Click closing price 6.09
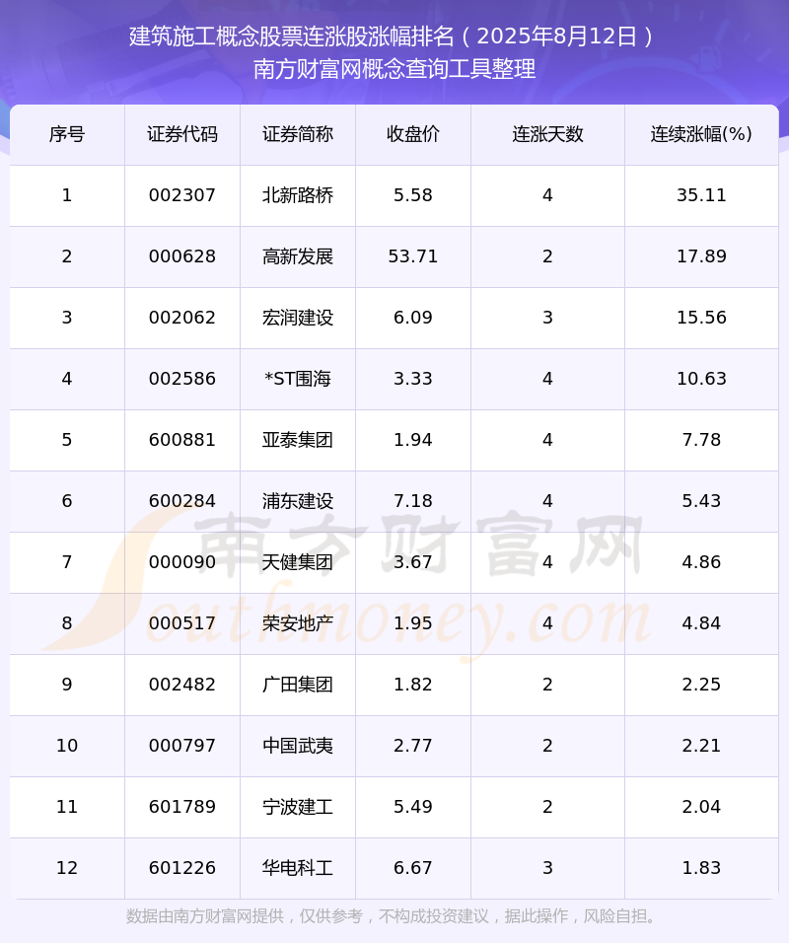Image resolution: width=789 pixels, height=943 pixels. point(413,318)
